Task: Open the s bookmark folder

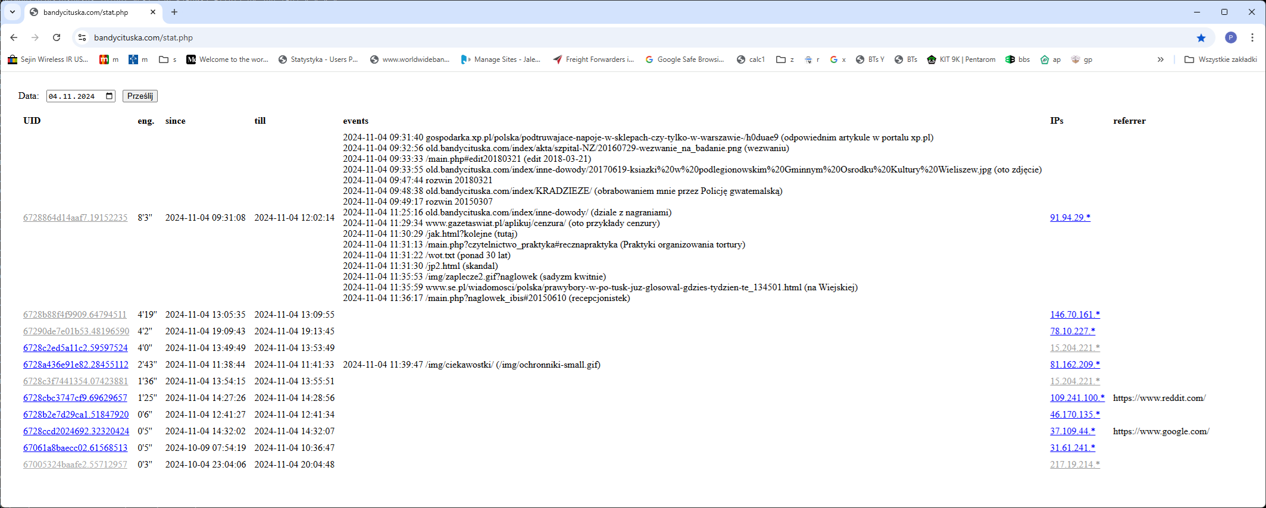Action: tap(168, 59)
